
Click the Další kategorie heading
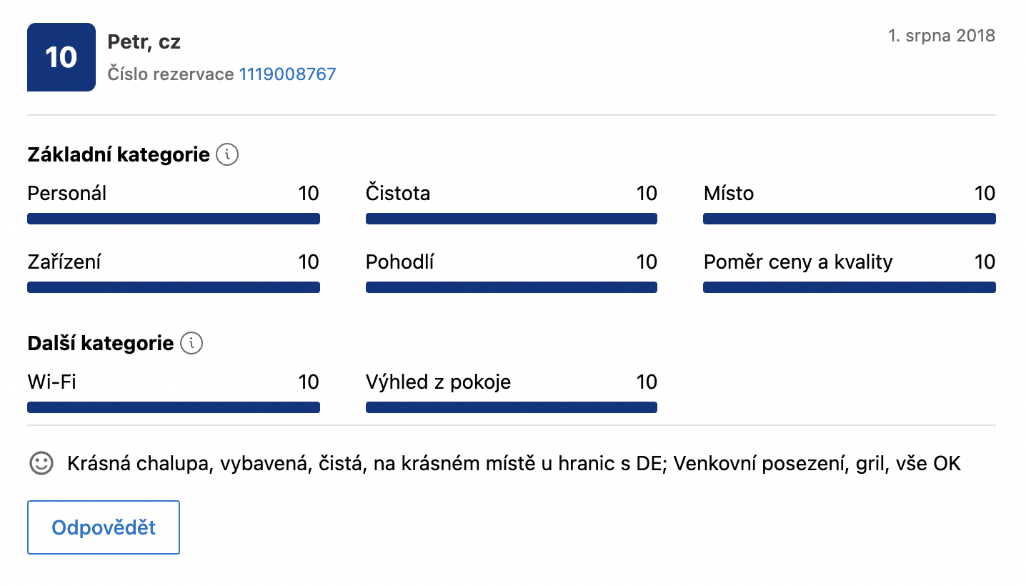[x=101, y=343]
